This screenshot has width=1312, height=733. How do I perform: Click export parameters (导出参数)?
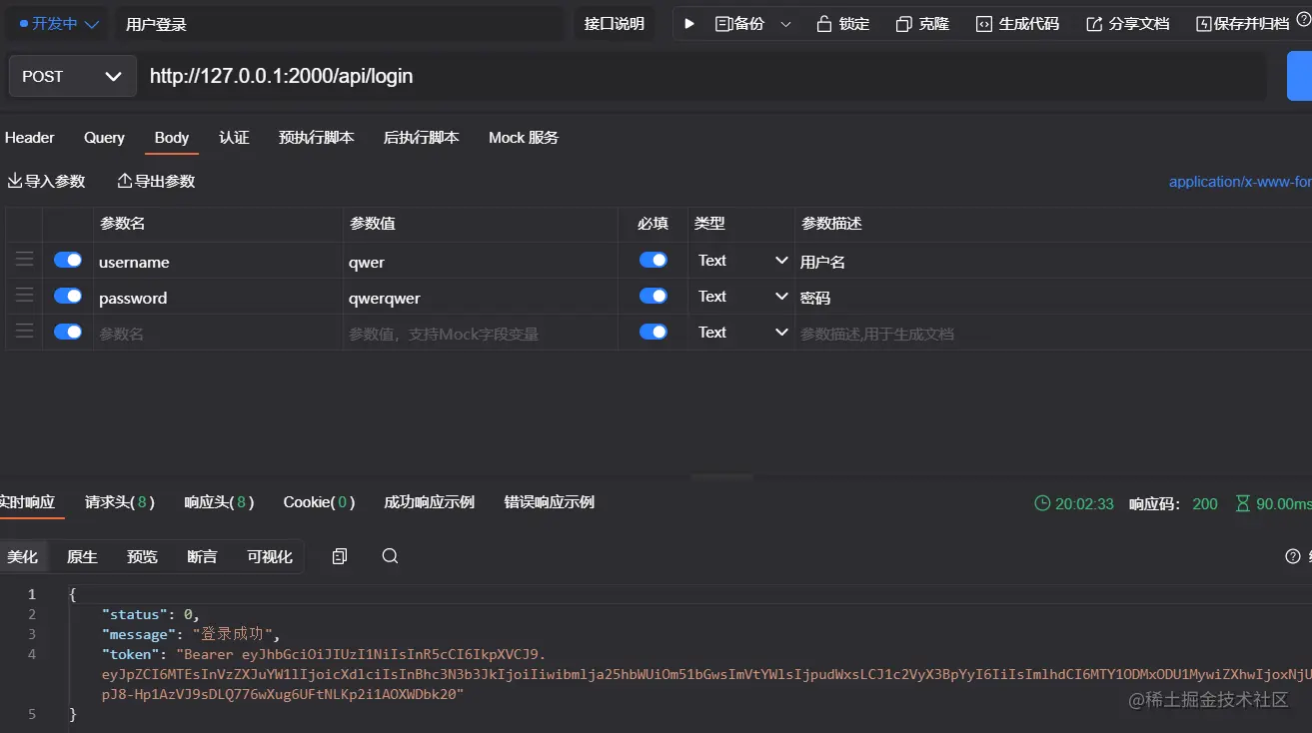(156, 181)
